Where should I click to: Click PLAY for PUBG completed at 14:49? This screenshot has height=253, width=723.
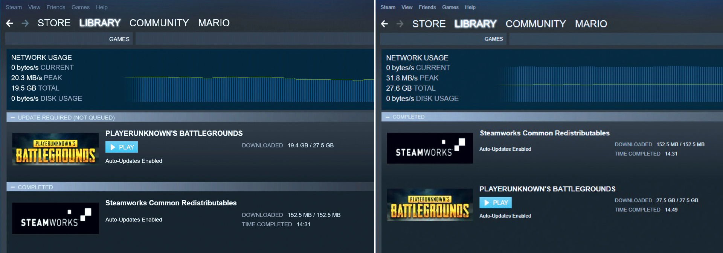click(496, 203)
